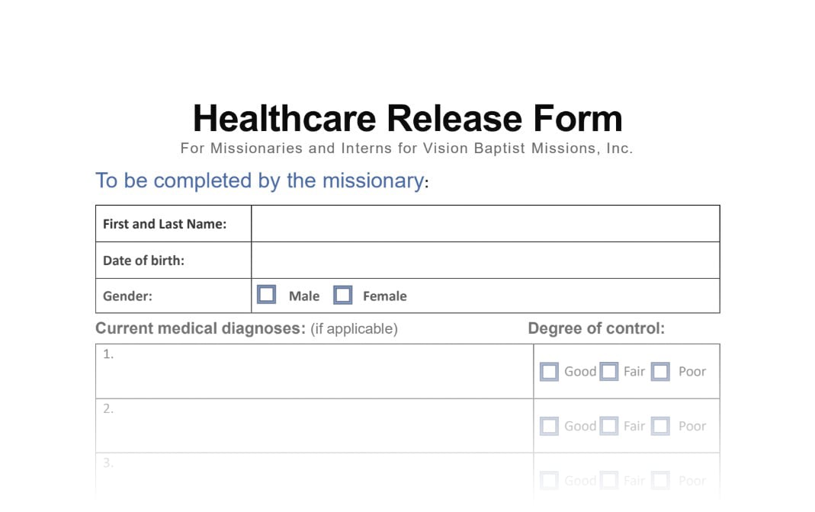This screenshot has height=512, width=815.
Task: Mark Poor for diagnosis 2
Action: pyautogui.click(x=660, y=427)
